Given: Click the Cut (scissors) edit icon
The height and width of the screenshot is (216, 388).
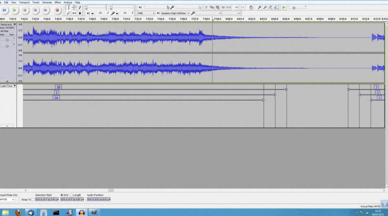Looking at the screenshot, I should tap(206, 7).
